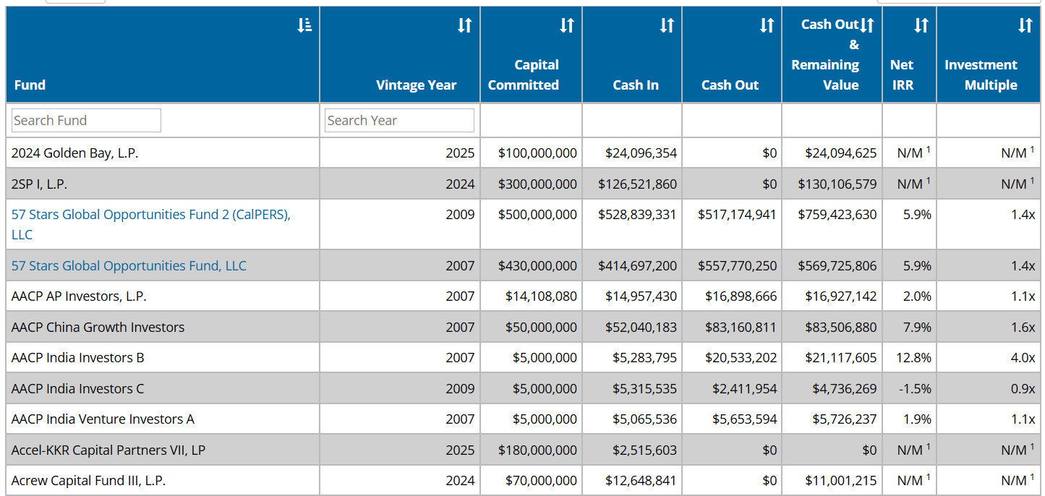
Task: Select AACP China Growth Investors fund name
Action: [98, 327]
